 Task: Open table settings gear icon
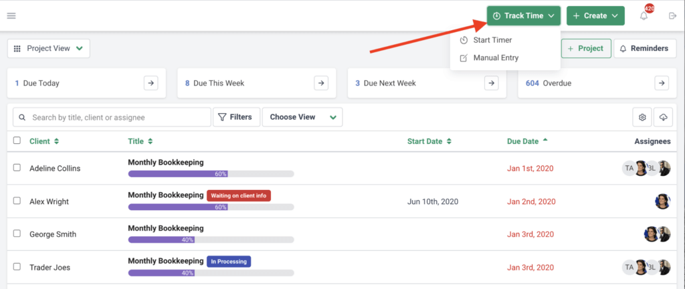(x=642, y=117)
